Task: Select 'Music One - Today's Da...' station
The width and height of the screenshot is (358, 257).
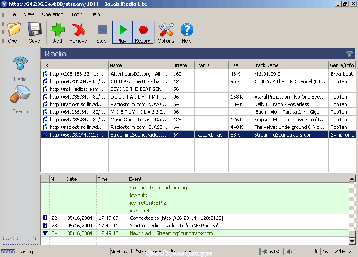Action: click(138, 120)
